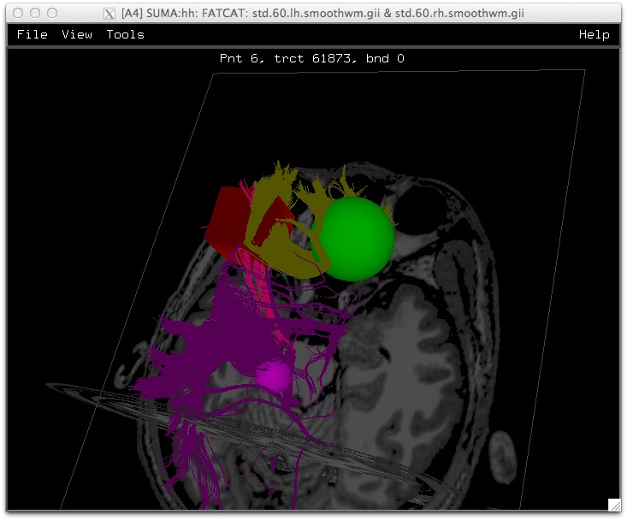Image resolution: width=627 pixels, height=520 pixels.
Task: Open the Tools menu
Action: 125,34
